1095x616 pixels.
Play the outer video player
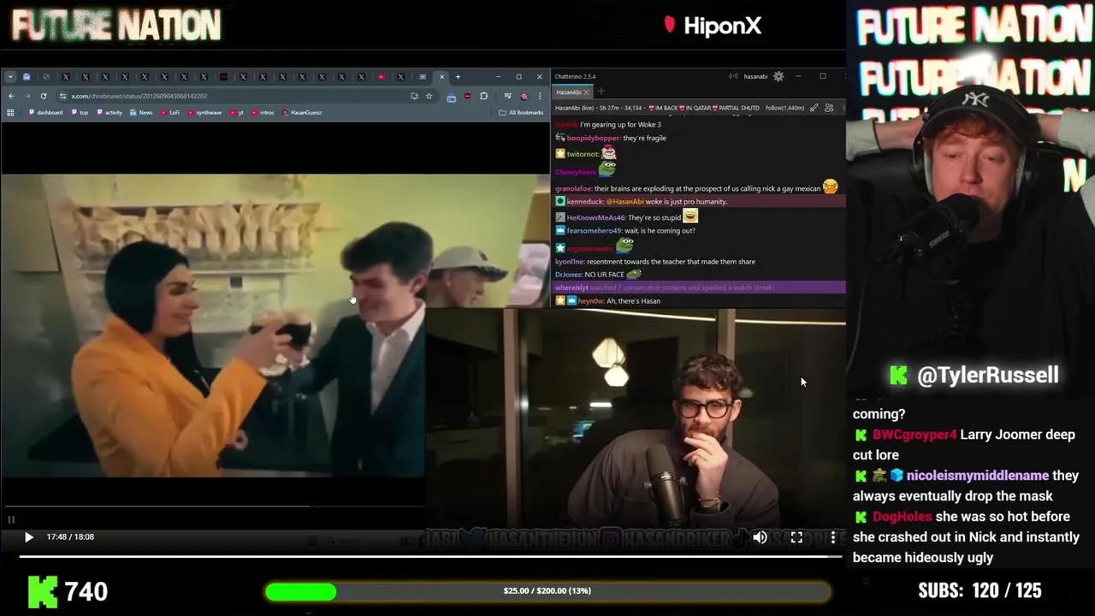pos(28,537)
